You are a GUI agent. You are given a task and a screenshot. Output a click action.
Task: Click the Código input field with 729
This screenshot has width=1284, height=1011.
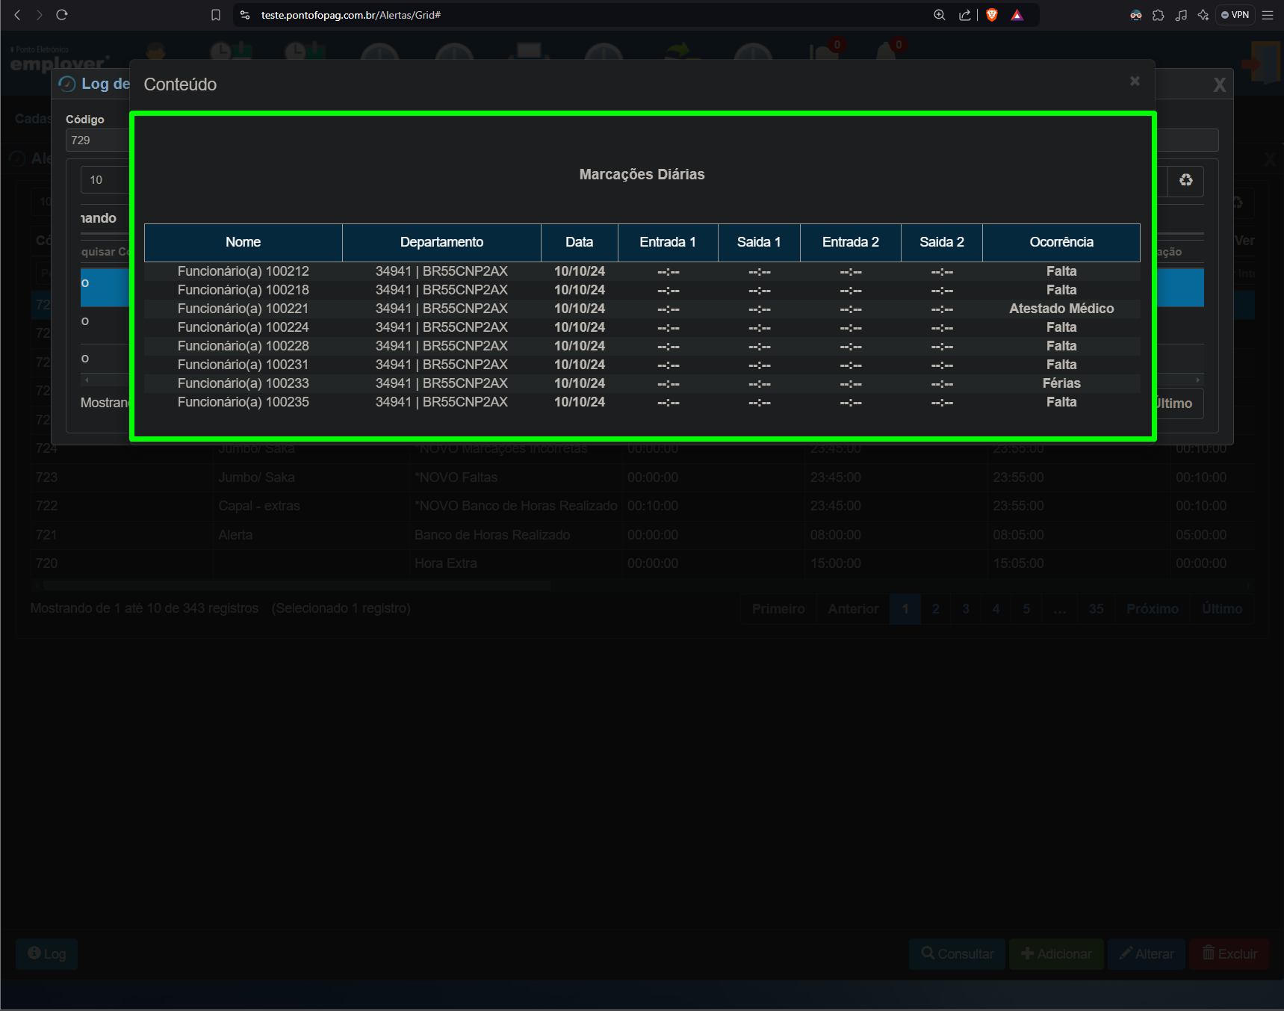(99, 140)
